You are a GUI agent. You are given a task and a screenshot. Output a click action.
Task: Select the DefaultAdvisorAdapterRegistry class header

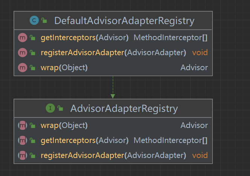click(113, 21)
